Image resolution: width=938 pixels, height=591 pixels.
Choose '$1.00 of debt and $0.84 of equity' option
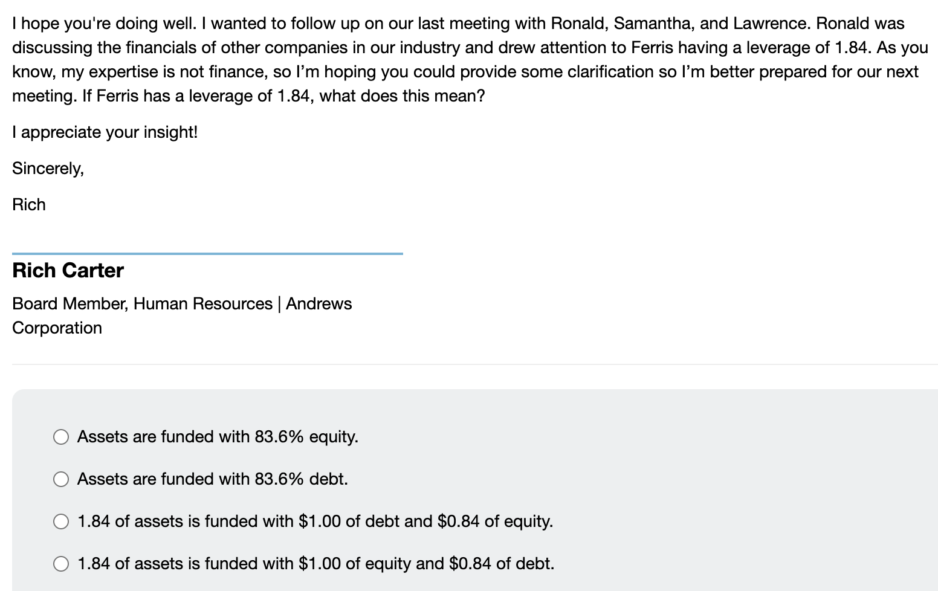point(60,521)
